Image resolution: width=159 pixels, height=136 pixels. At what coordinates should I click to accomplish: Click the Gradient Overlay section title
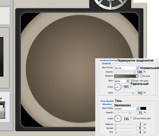[108, 60]
